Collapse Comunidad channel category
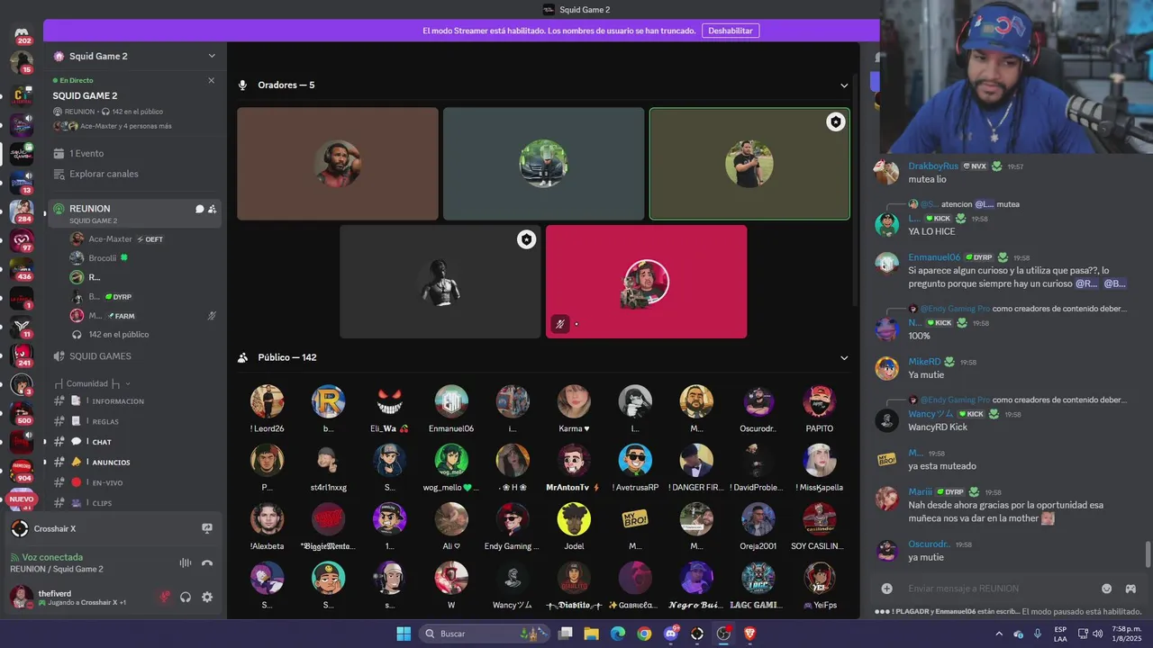This screenshot has height=648, width=1153. tap(93, 383)
